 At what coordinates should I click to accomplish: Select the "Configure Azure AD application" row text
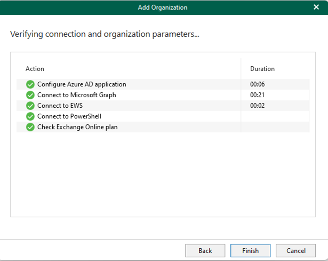[82, 84]
